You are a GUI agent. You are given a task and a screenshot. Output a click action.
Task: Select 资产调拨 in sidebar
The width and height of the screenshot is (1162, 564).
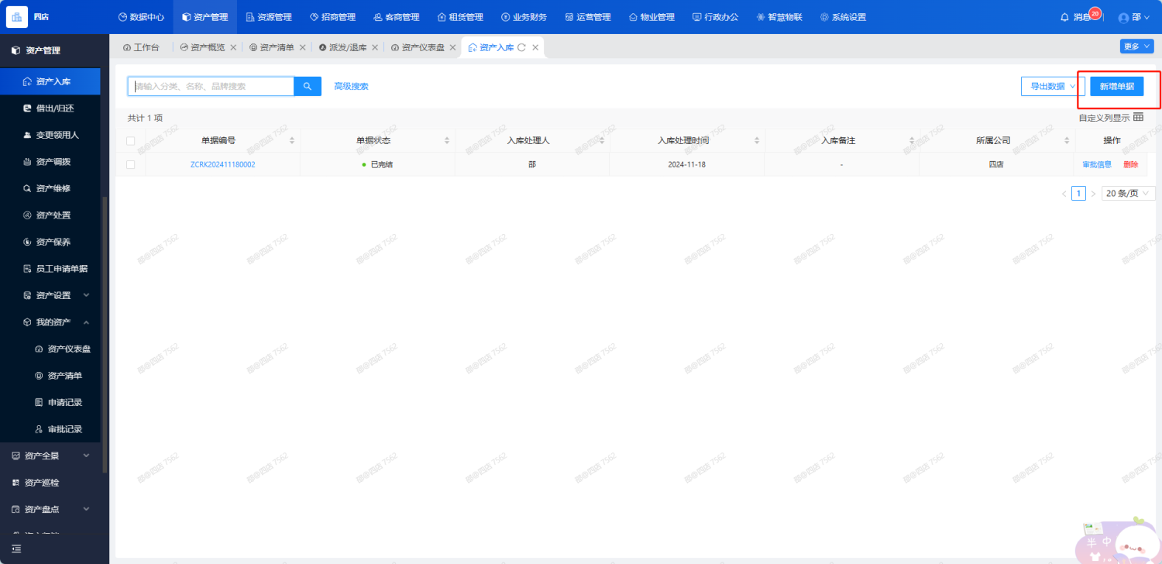click(50, 162)
